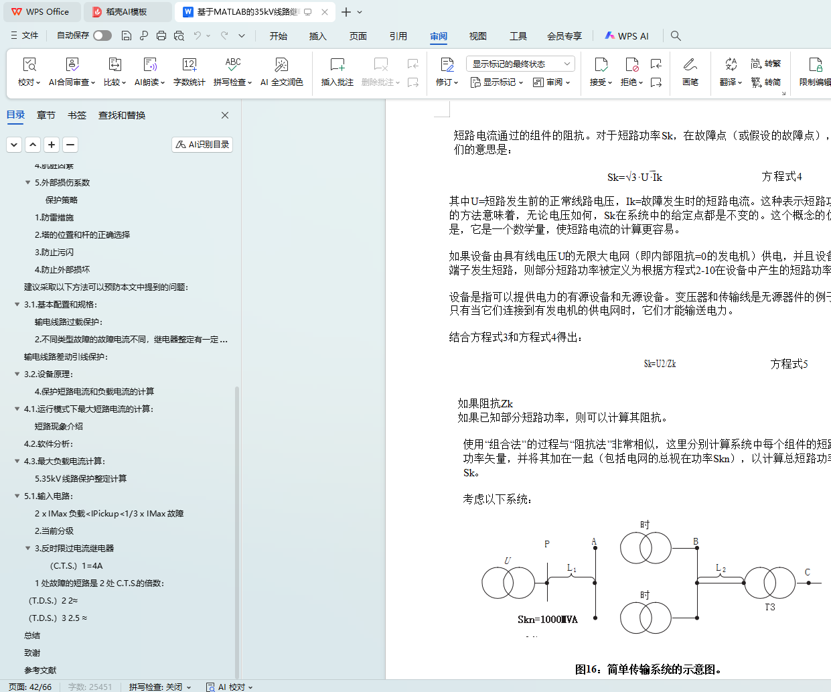831x692 pixels.
Task: Click the AI识别目录 button
Action: [202, 145]
